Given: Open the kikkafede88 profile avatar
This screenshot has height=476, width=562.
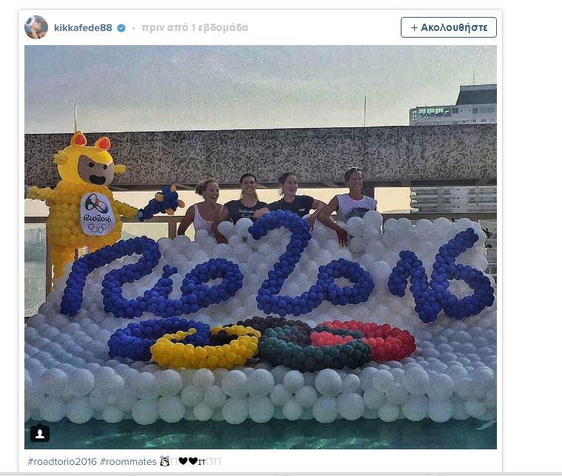Looking at the screenshot, I should (x=36, y=27).
